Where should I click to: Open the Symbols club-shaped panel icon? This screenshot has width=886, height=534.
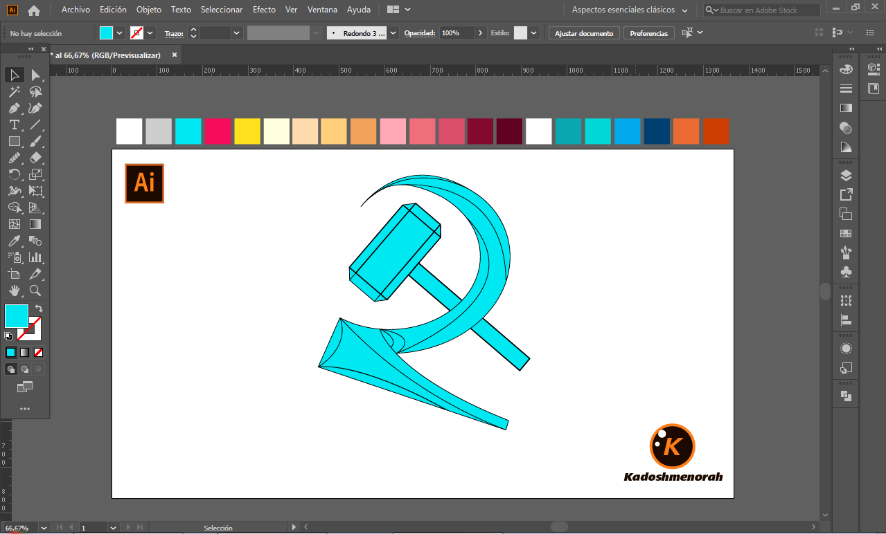point(846,272)
